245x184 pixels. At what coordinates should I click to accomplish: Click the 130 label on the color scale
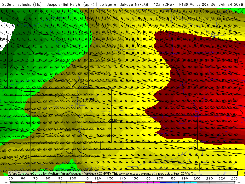click(x=110, y=178)
